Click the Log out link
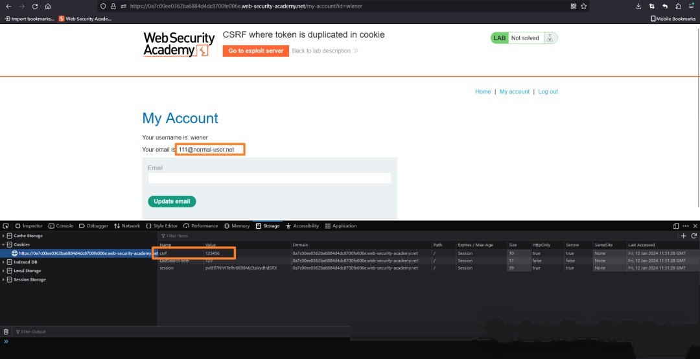Viewport: 700px width, 359px height. click(548, 91)
